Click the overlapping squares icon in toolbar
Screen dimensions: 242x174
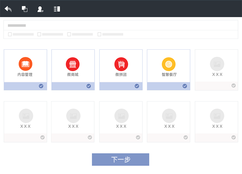click(24, 9)
